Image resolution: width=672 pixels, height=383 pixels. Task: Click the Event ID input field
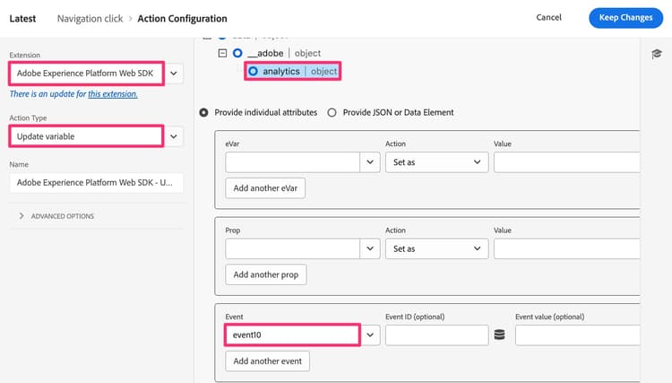pos(435,335)
